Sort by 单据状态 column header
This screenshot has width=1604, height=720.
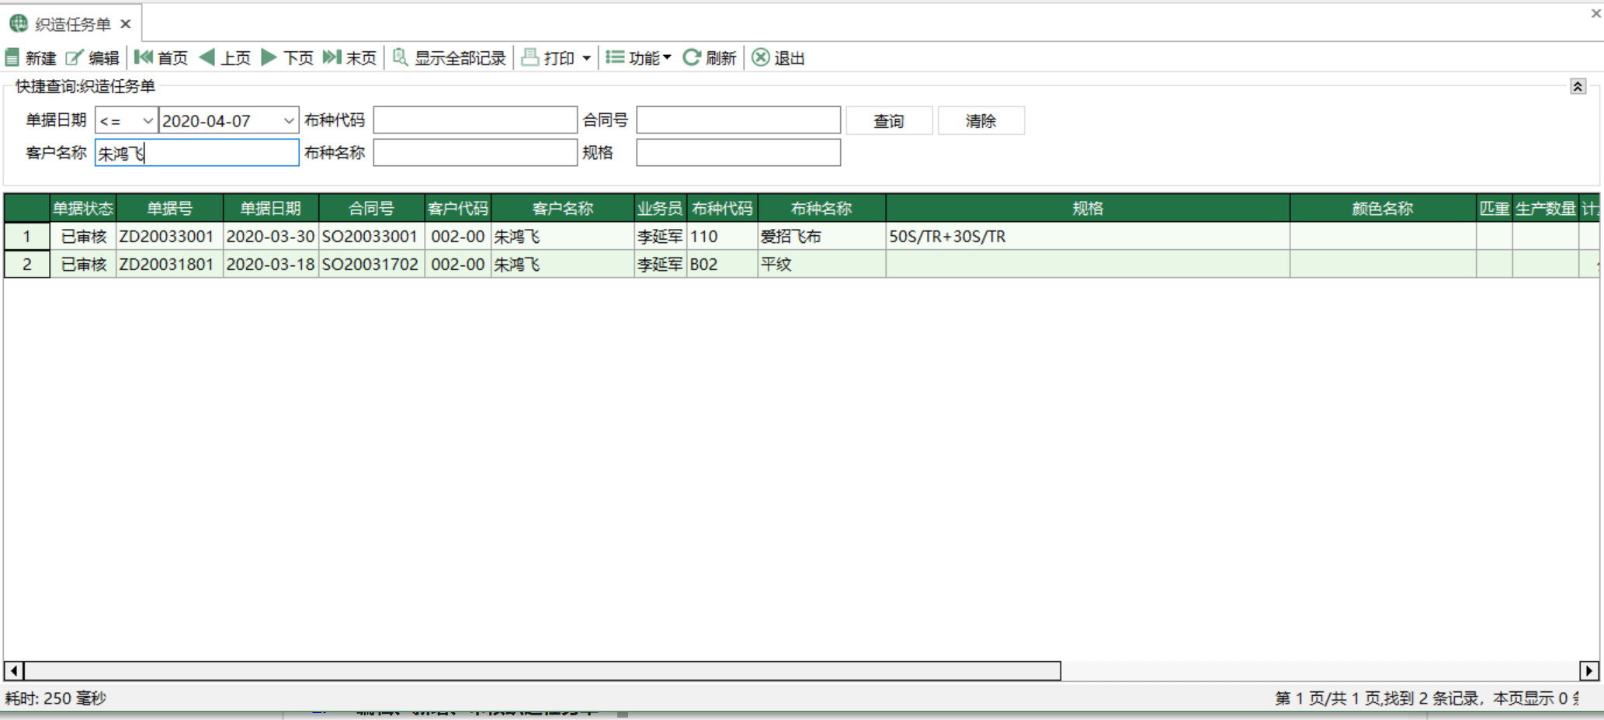click(x=83, y=208)
